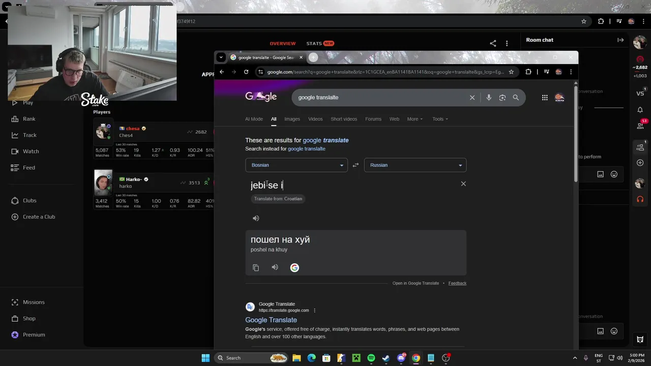Viewport: 651px width, 366px height.
Task: Swap Bosnian and Russian languages
Action: (356, 165)
